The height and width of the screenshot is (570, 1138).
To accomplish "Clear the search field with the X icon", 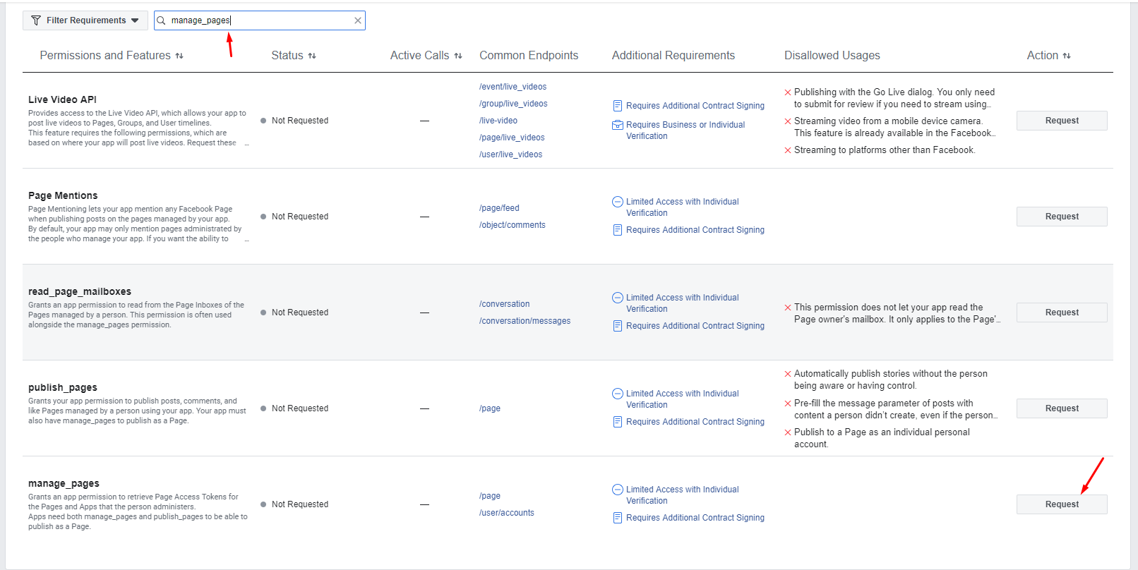I will 358,20.
